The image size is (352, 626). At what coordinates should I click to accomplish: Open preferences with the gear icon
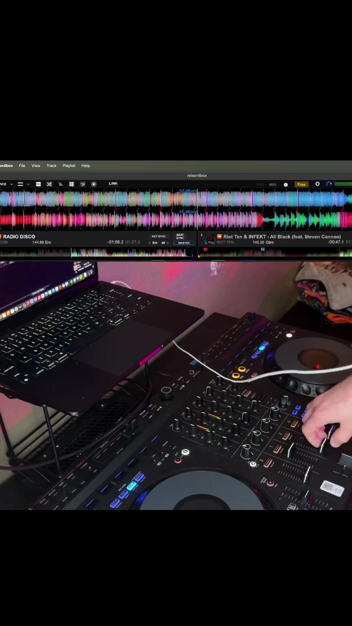tap(317, 184)
